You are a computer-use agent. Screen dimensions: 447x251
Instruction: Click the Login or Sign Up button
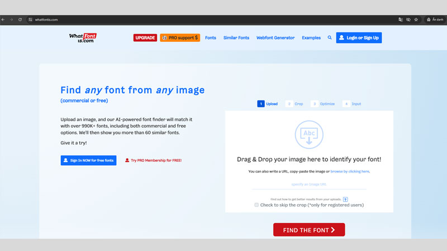click(x=359, y=37)
